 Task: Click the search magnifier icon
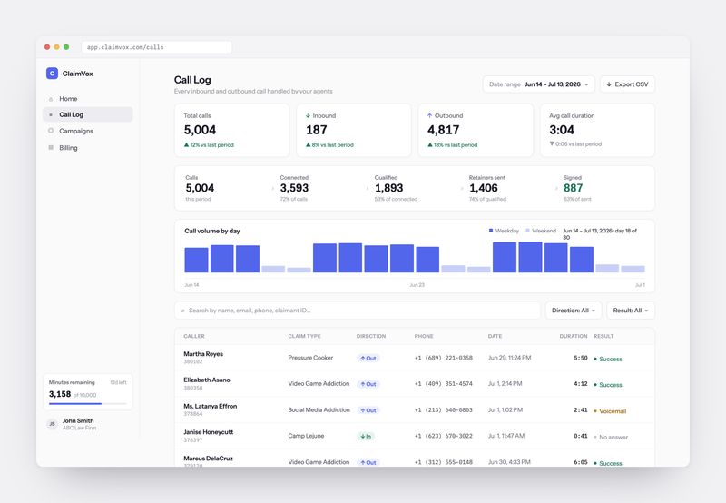pos(183,311)
